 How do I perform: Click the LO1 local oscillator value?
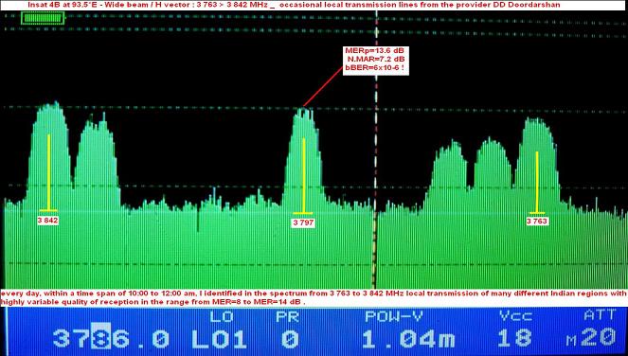220,339
